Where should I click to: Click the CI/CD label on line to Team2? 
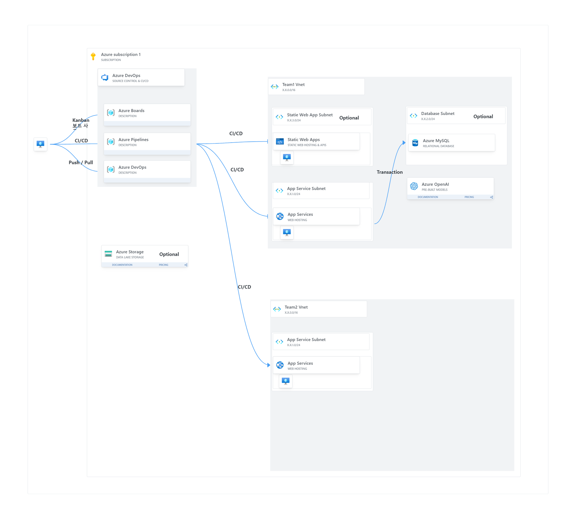coord(244,287)
